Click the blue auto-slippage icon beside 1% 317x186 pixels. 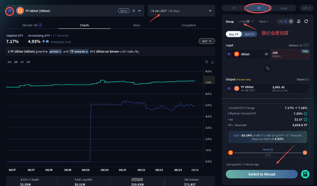[x=286, y=21]
